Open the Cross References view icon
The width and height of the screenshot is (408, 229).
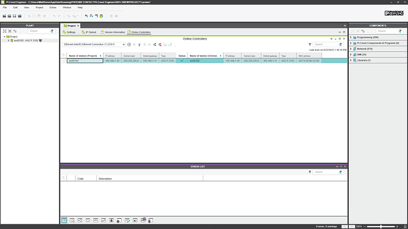tap(80, 220)
